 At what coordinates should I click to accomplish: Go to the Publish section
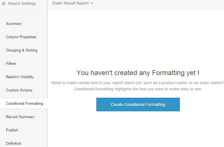point(12,130)
